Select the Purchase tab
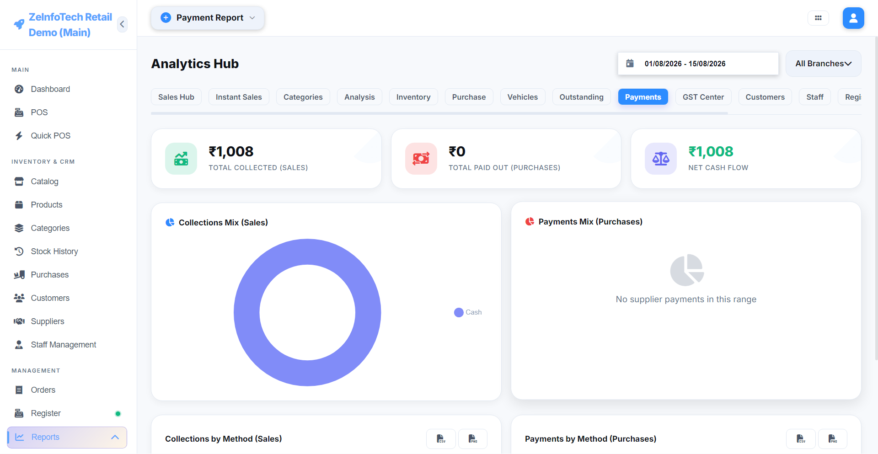This screenshot has width=878, height=454. pos(469,97)
